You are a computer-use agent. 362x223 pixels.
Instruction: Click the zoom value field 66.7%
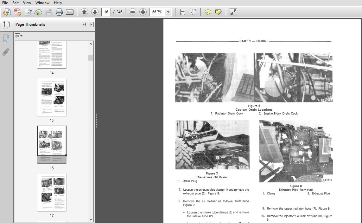click(x=157, y=12)
